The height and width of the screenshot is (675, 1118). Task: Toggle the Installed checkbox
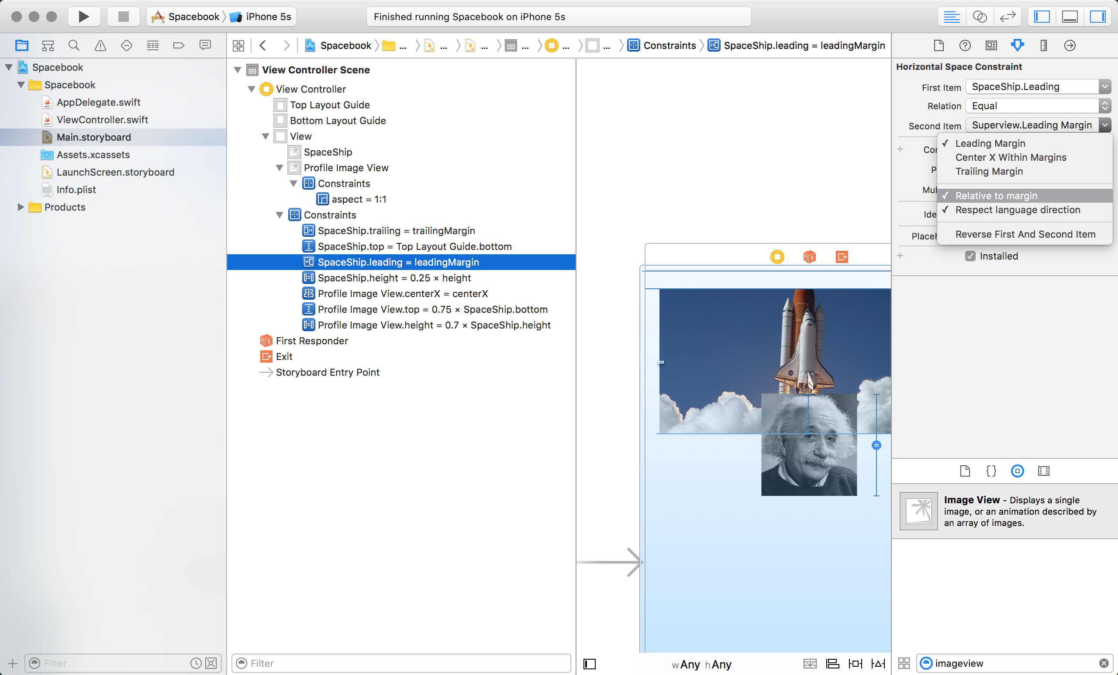click(970, 256)
